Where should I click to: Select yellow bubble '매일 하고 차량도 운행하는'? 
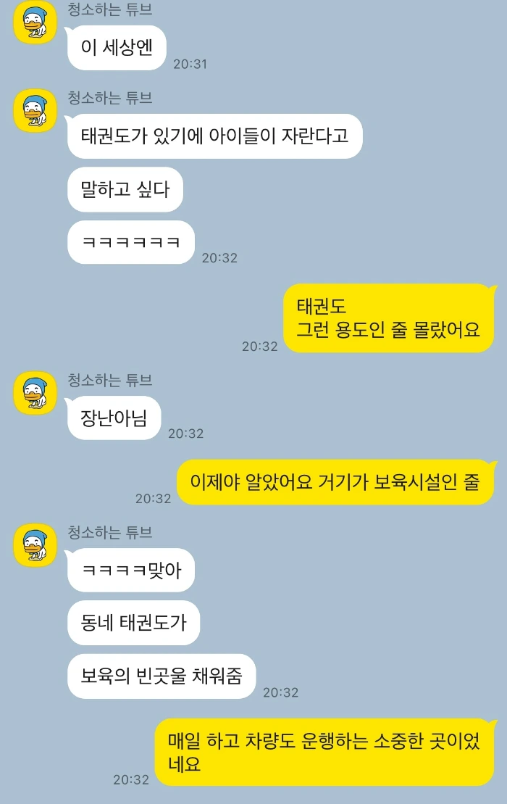(x=324, y=752)
